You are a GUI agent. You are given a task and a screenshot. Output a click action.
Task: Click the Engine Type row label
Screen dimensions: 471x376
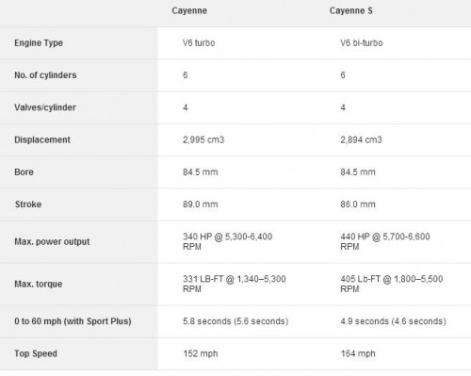[39, 43]
